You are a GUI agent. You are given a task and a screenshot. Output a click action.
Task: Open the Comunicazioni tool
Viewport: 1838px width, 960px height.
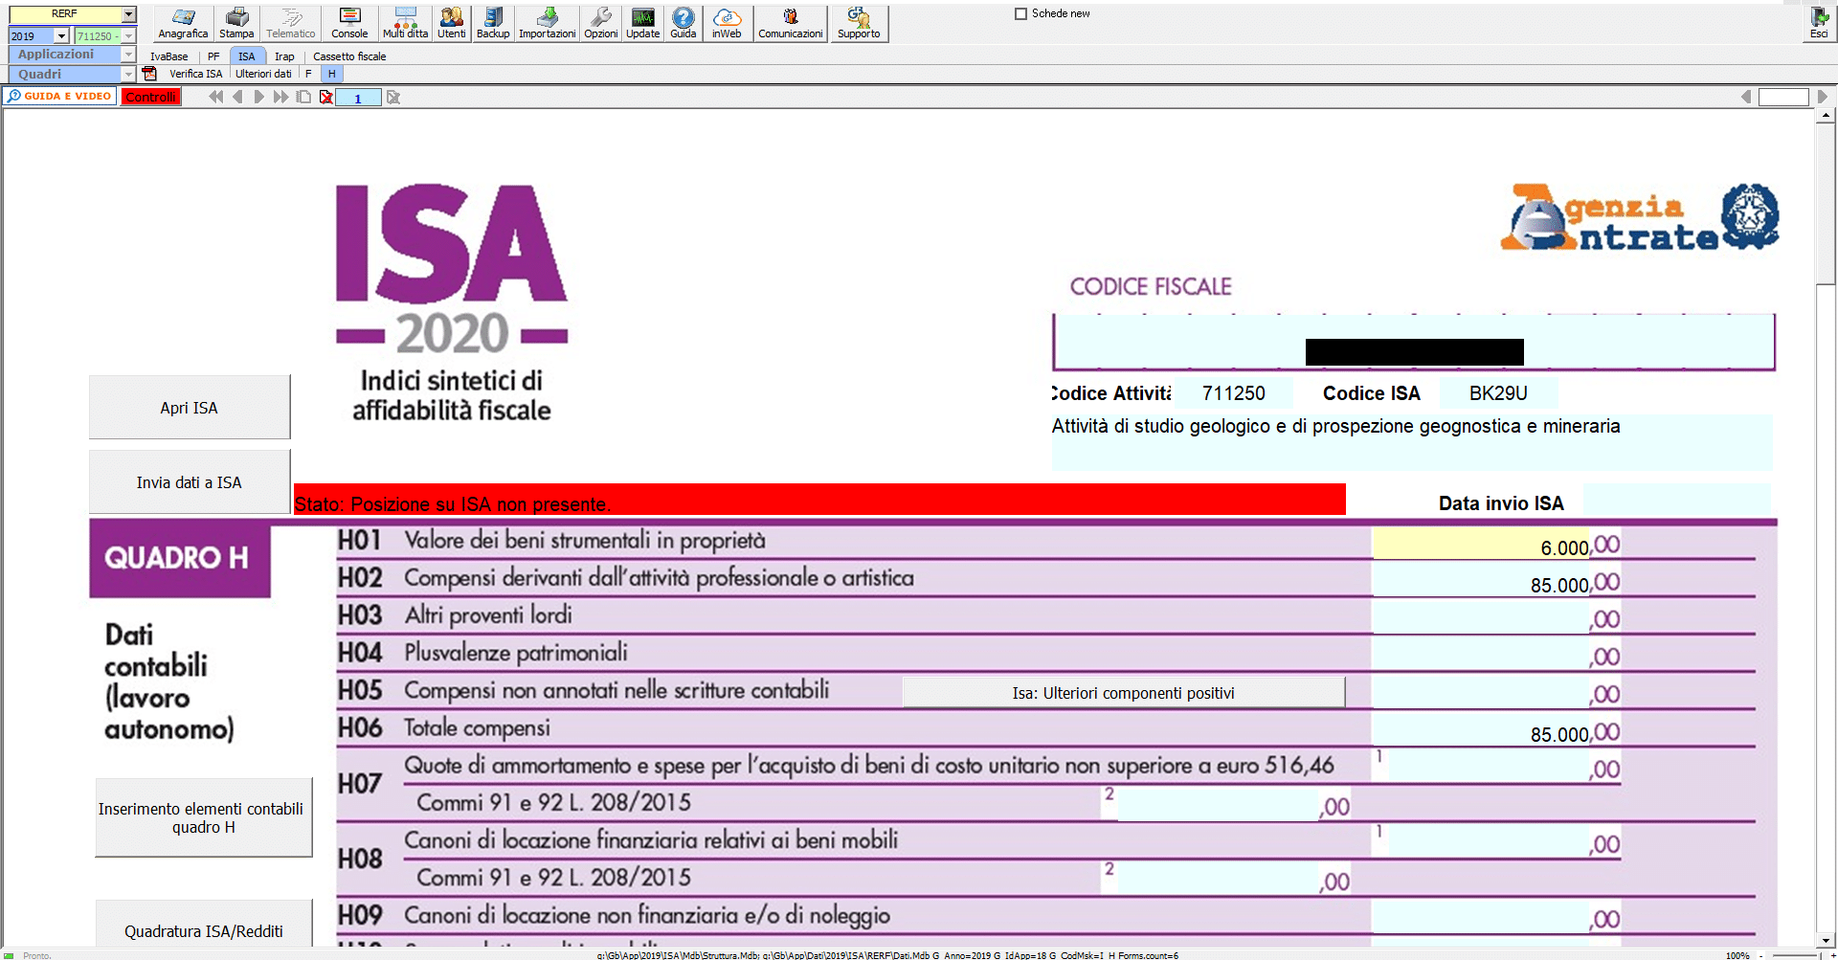pos(791,23)
